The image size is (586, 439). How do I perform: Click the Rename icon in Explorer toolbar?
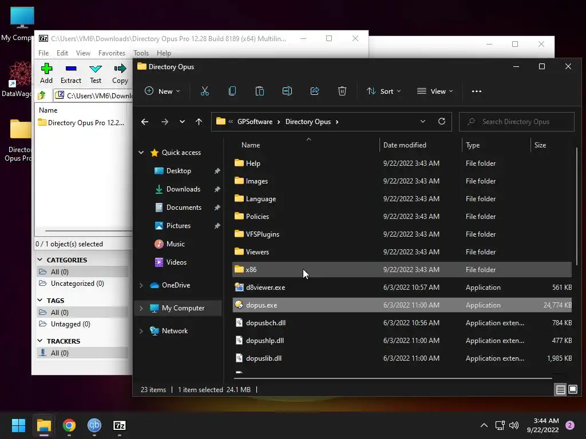point(287,91)
